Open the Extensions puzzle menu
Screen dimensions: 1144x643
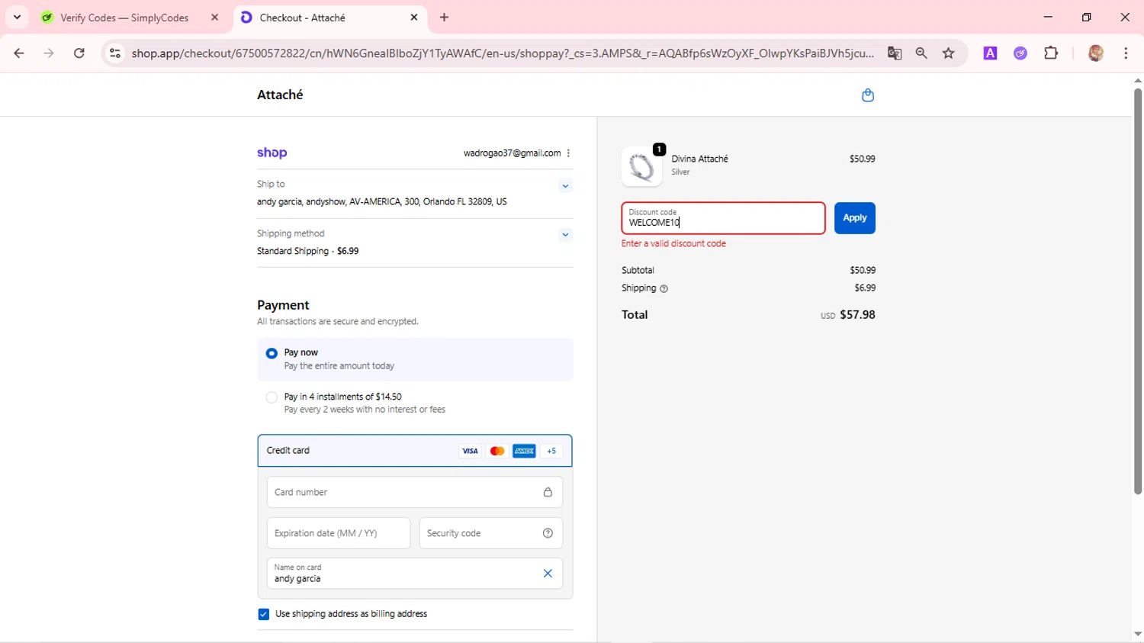pos(1051,53)
